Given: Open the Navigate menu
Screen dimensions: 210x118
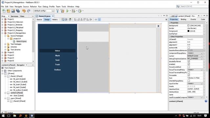Looking at the screenshot, I should point(18,7).
